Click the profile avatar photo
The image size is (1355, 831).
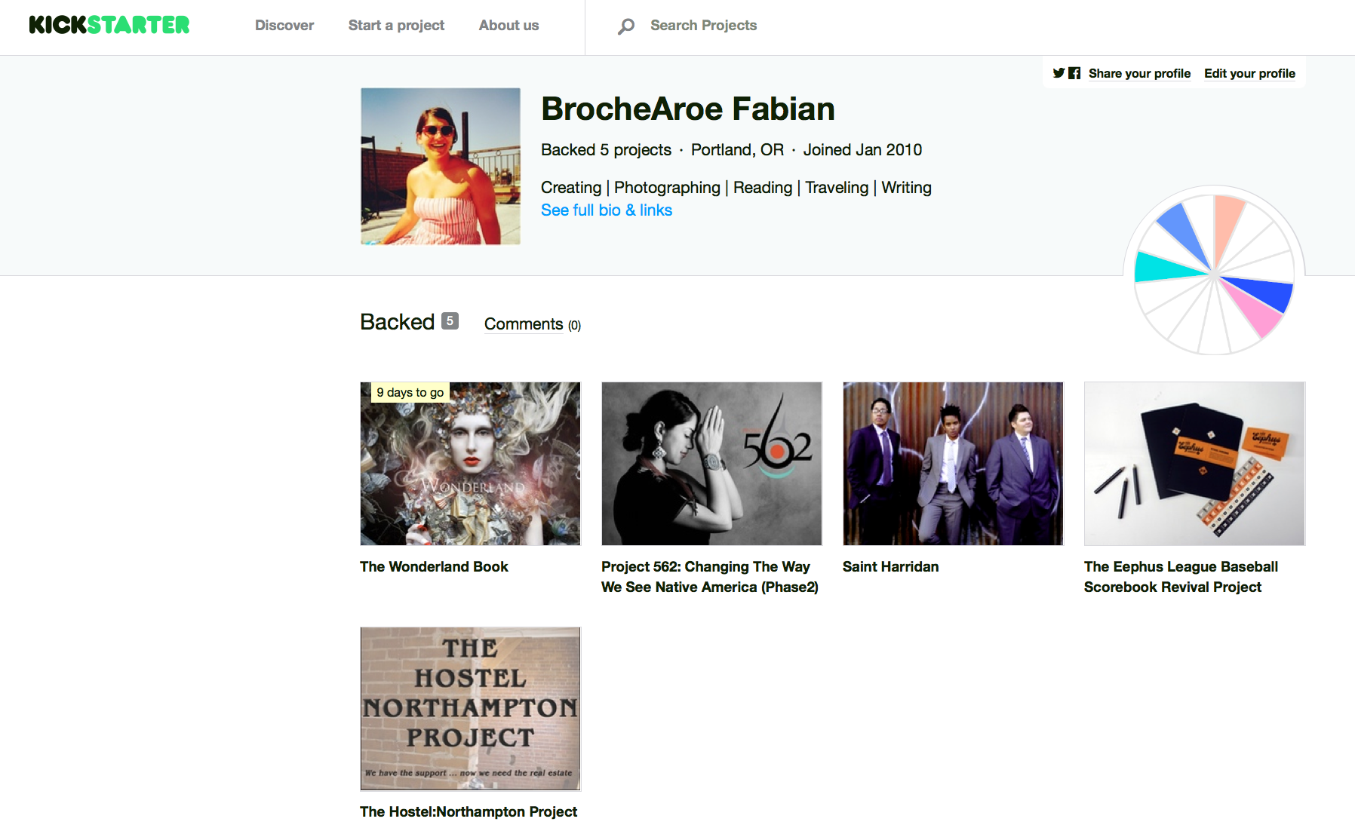(x=441, y=166)
